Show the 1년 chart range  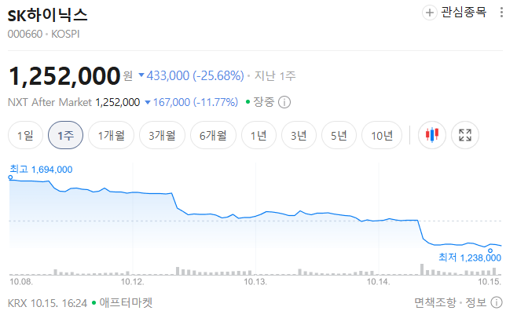click(258, 135)
